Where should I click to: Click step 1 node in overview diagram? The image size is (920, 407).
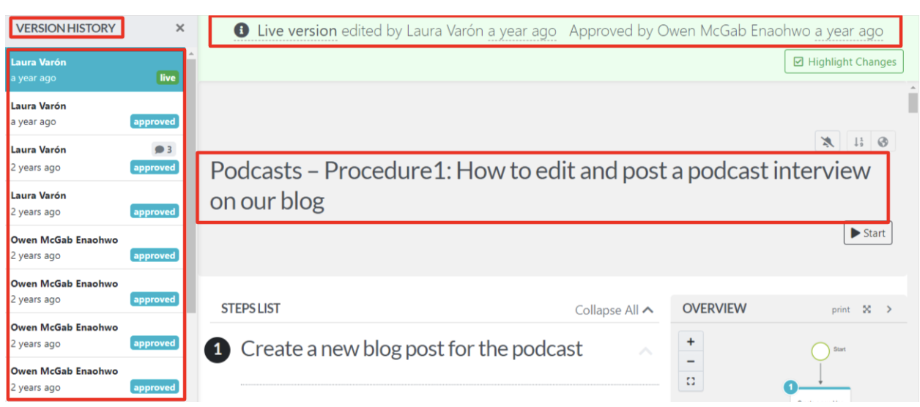coord(791,388)
